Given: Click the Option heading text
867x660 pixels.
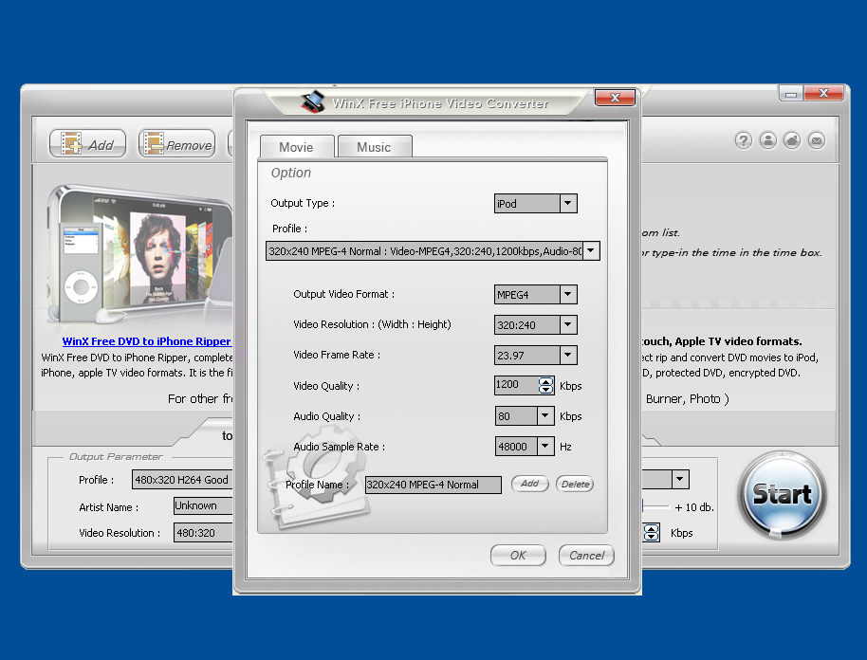Looking at the screenshot, I should point(291,173).
